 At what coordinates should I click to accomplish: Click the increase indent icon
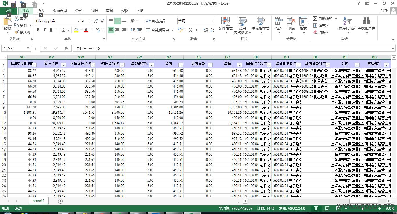click(139, 30)
